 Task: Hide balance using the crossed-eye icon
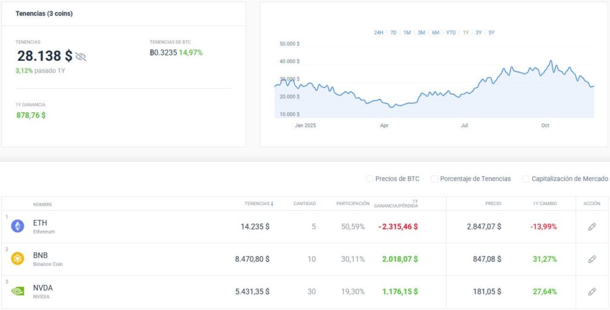pos(81,57)
